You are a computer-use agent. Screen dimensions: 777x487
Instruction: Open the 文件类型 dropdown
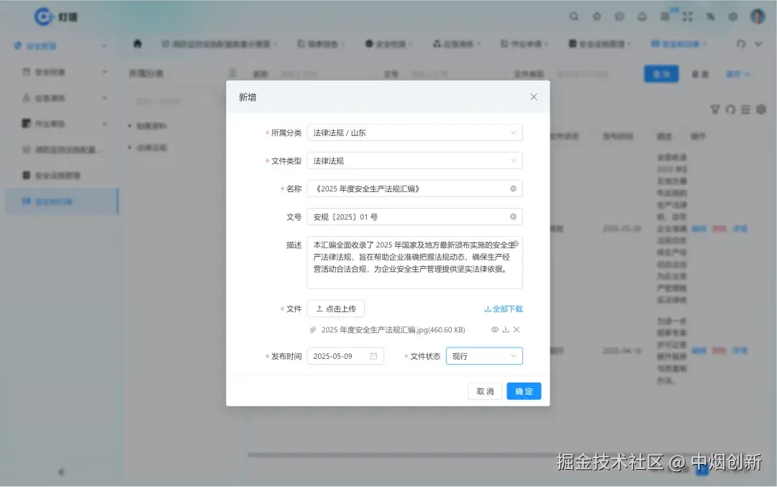point(414,160)
